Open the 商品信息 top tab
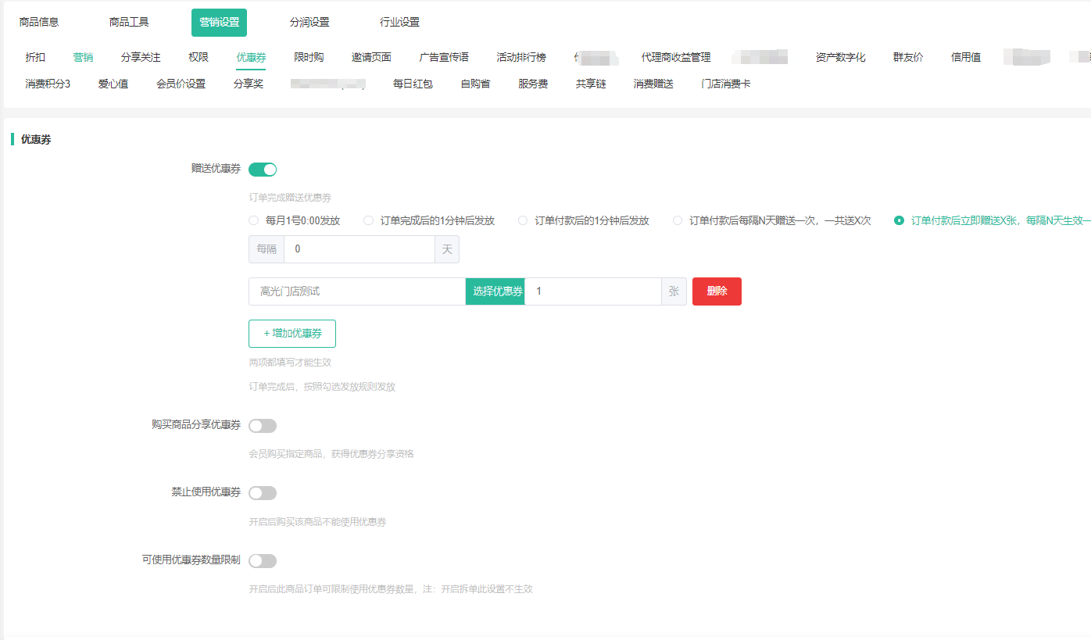The width and height of the screenshot is (1091, 640). coord(39,23)
